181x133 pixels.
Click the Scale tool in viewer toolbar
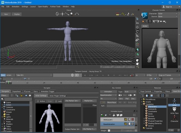(x=137, y=36)
